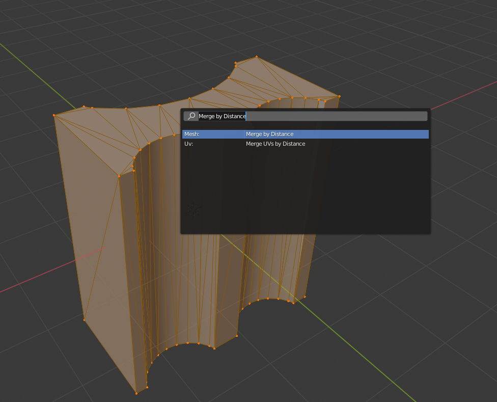Click the magnifier icon in search popup
Viewport: 497px width, 402px height.
191,116
